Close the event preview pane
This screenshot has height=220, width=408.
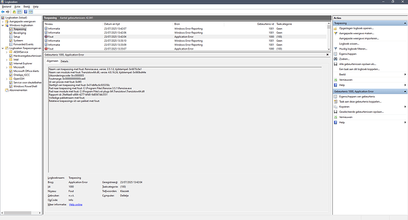pos(328,54)
